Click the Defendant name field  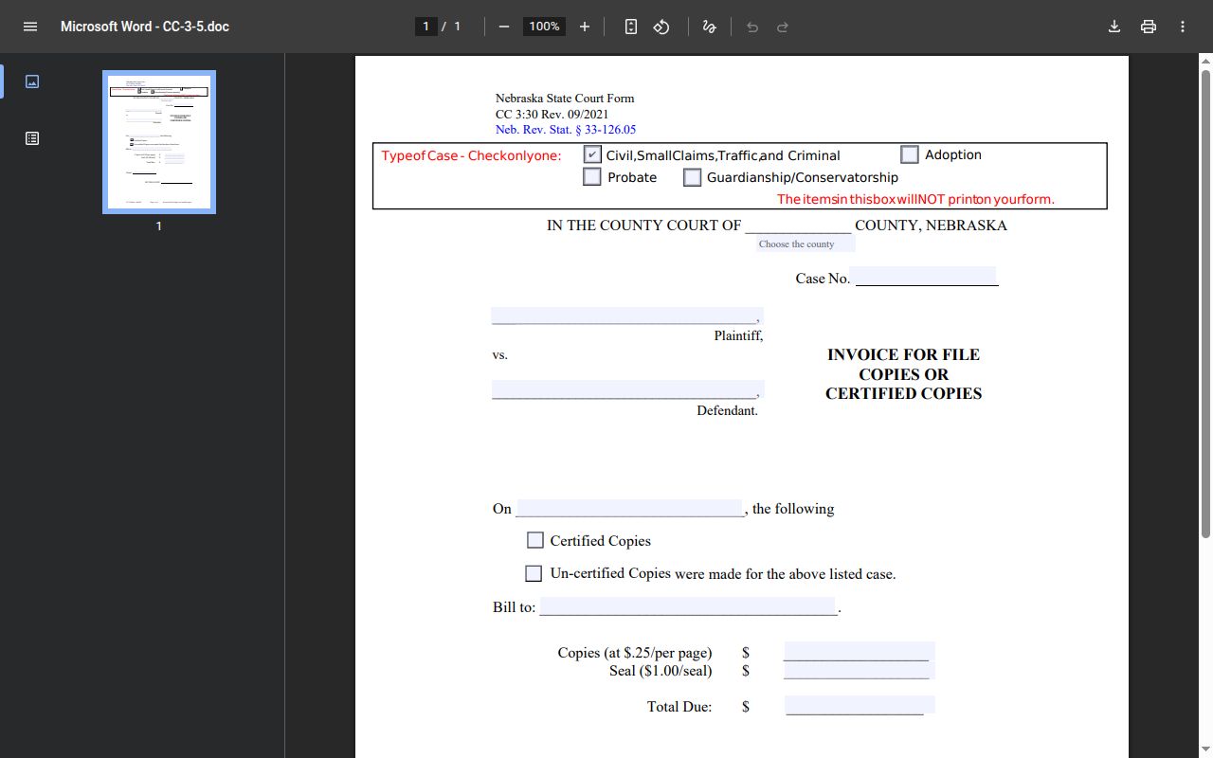click(x=627, y=389)
